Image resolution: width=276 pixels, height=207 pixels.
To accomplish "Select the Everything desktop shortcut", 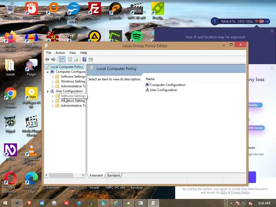I will pos(53,11).
